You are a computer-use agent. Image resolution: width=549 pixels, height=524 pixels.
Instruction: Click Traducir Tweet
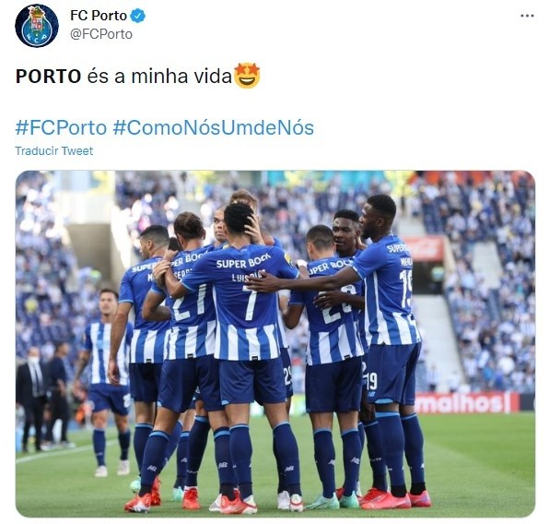(x=54, y=150)
